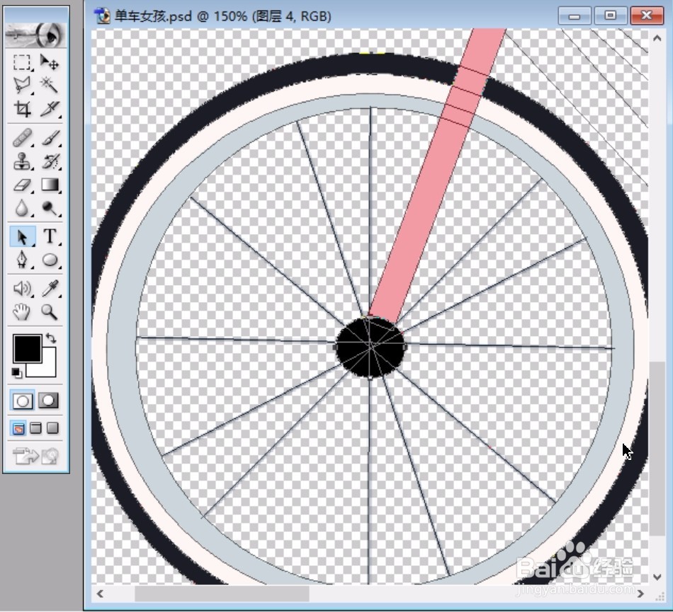This screenshot has height=612, width=673.
Task: Select the Move tool
Action: (50, 62)
